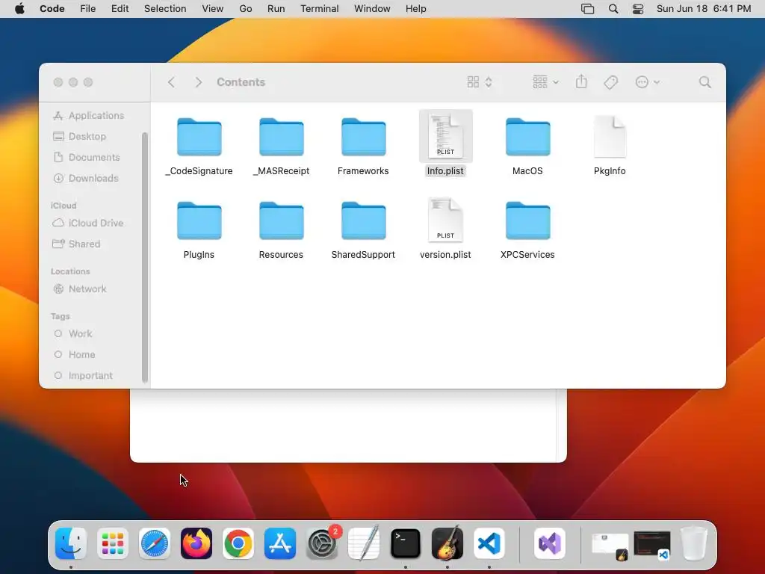Image resolution: width=765 pixels, height=574 pixels.
Task: Open the Apple menu
Action: 19,9
